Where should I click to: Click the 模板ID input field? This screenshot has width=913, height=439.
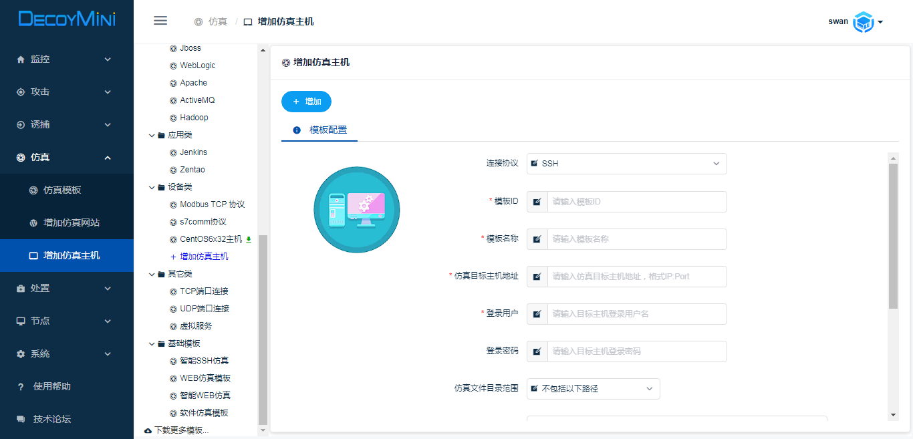pos(636,202)
